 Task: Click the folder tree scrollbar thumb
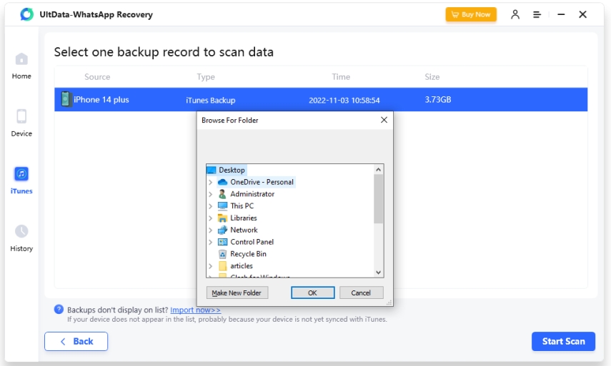tap(378, 199)
